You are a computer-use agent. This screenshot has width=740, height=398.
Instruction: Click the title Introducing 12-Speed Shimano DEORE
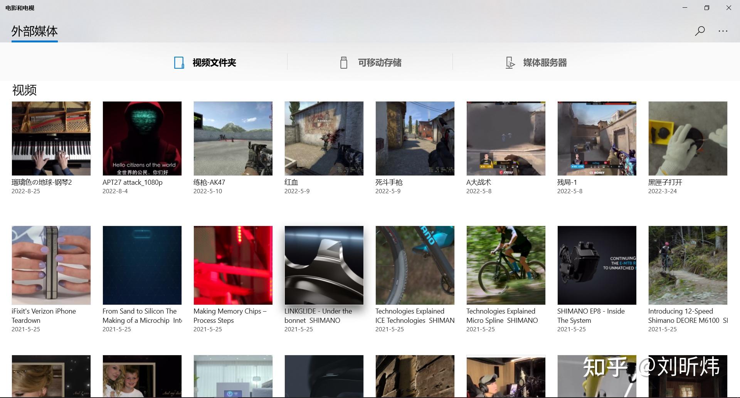click(688, 315)
